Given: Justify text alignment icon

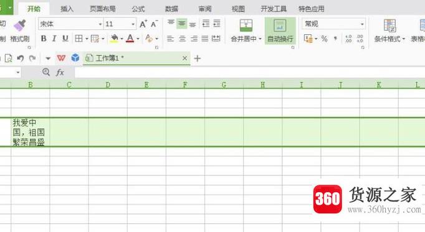Looking at the screenshot, I should pyautogui.click(x=205, y=39).
